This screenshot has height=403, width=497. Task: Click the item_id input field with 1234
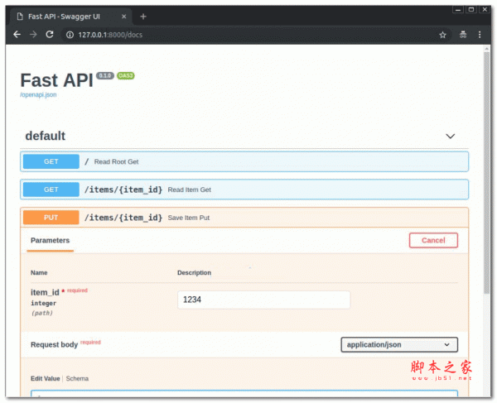tap(263, 300)
